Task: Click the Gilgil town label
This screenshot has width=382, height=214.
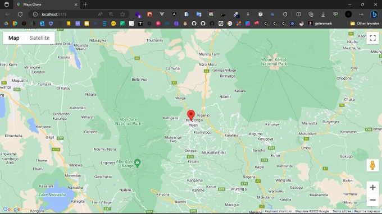Action: coord(50,137)
